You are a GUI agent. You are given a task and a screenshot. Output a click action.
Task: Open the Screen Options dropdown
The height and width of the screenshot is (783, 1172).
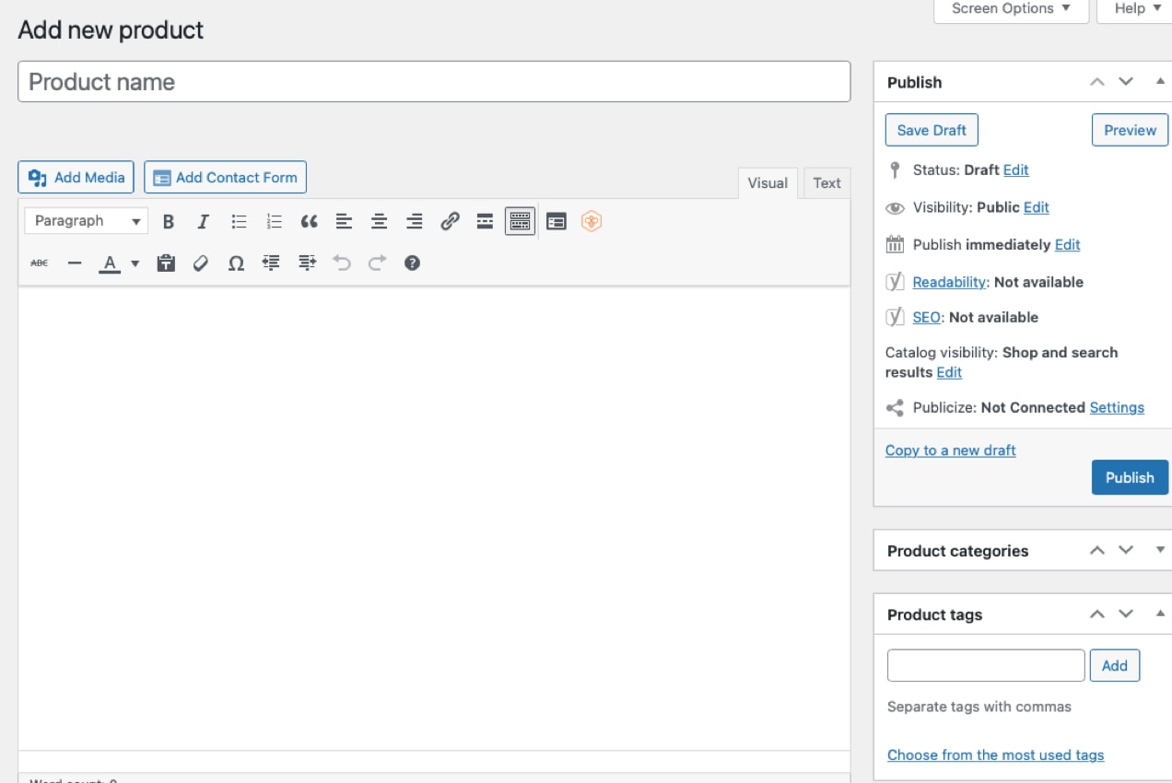[1010, 8]
